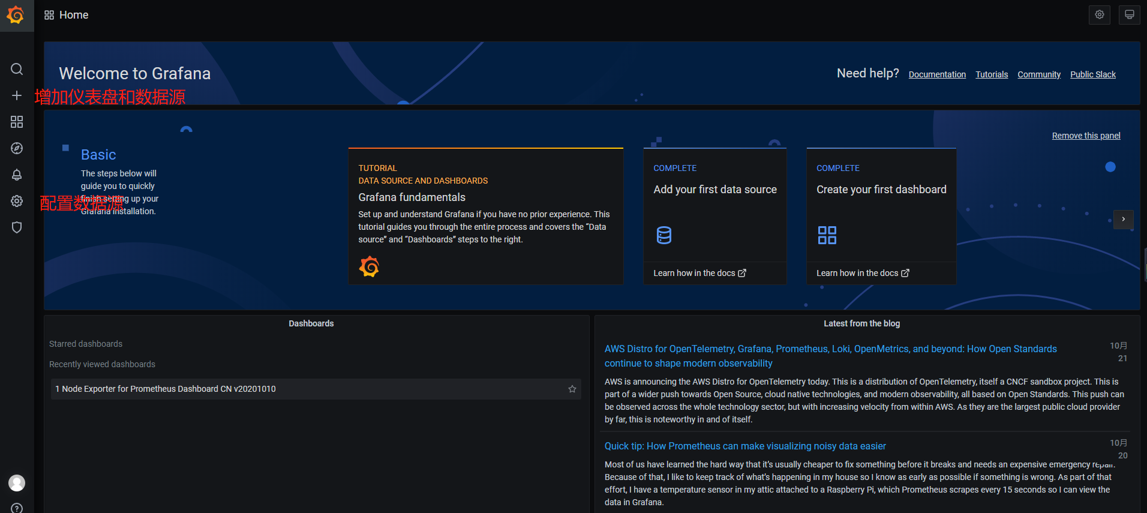This screenshot has width=1147, height=513.
Task: Open the Quick tip Prometheus blog post
Action: (745, 446)
